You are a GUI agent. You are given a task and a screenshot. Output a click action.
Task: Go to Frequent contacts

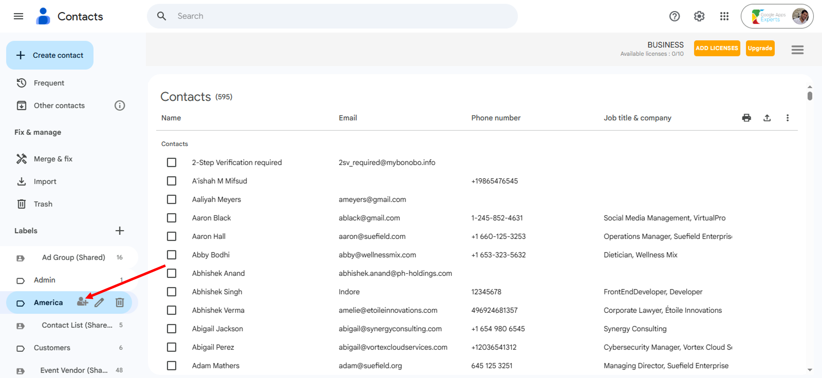pos(48,83)
